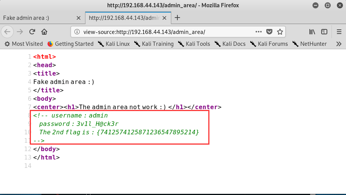The image size is (346, 195).
Task: Open the Kali Forums bookmark
Action: click(x=269, y=44)
